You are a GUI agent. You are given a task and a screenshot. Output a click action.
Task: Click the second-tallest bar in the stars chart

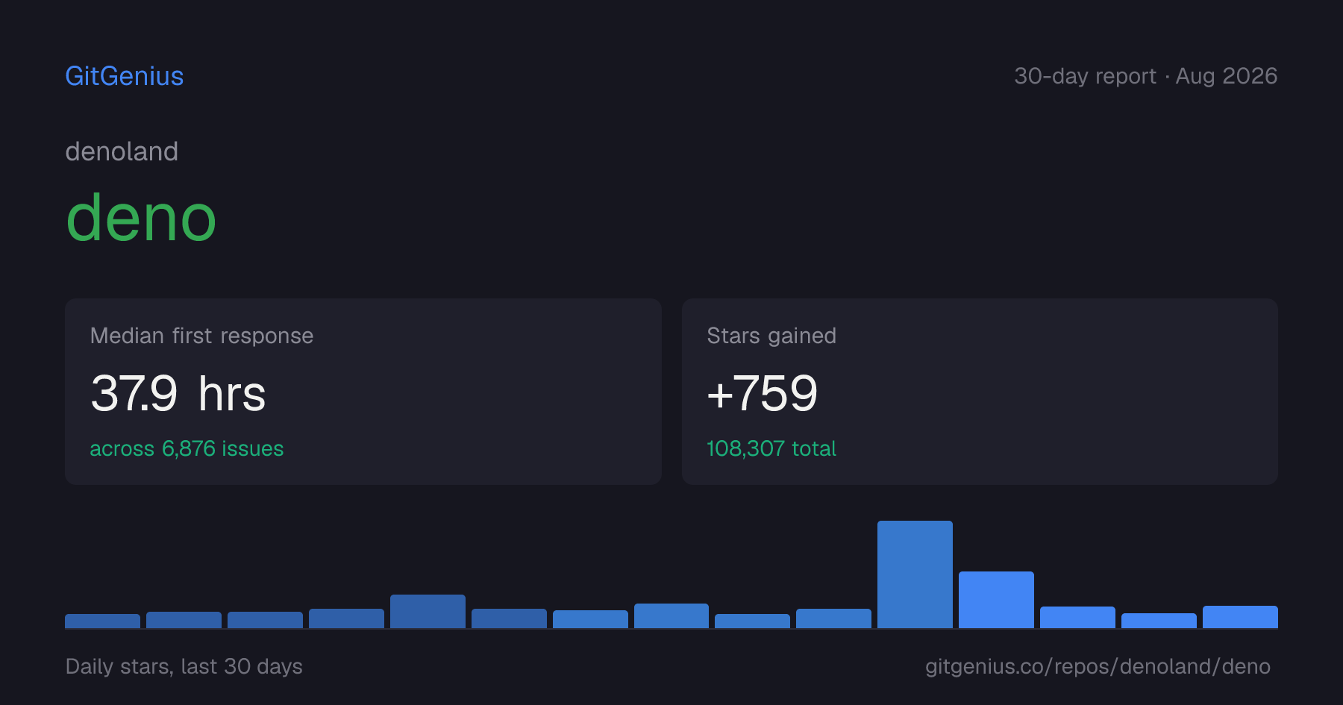(996, 600)
